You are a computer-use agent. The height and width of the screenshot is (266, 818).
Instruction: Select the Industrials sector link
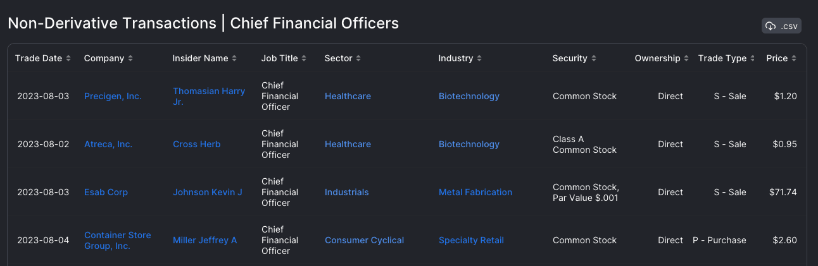[x=346, y=192]
